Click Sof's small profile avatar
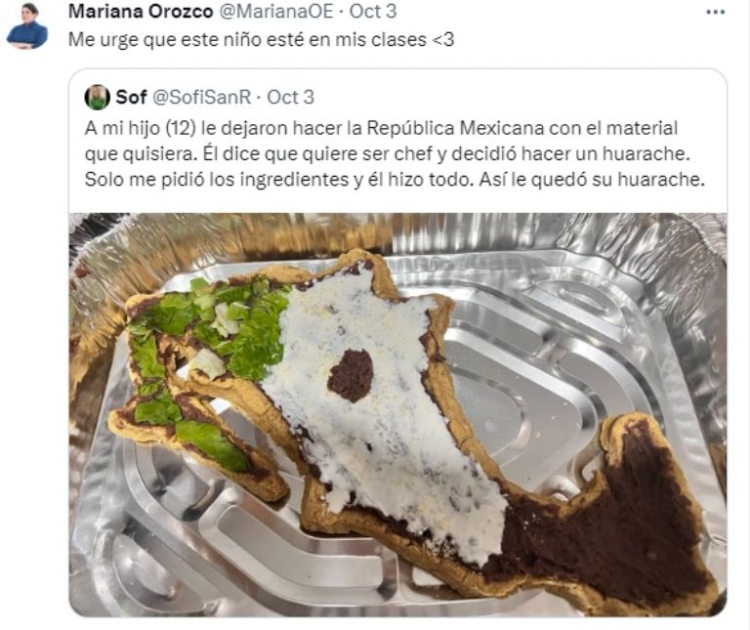The width and height of the screenshot is (750, 630). point(97,97)
